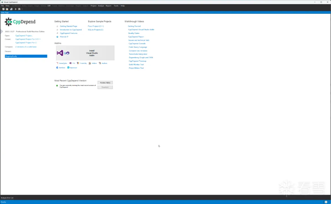Compare 2 versions of a code base
The height and width of the screenshot is (204, 331).
26,47
